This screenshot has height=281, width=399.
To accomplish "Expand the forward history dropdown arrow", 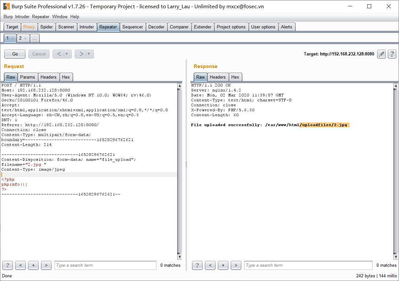I will point(89,54).
